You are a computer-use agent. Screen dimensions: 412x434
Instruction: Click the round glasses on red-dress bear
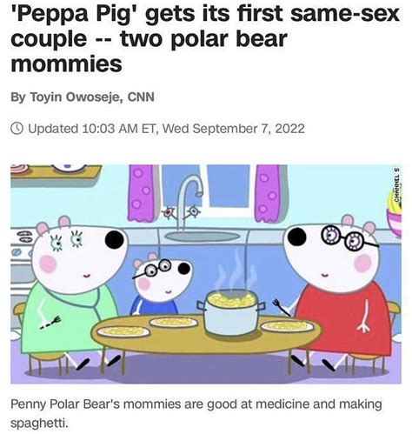point(349,237)
